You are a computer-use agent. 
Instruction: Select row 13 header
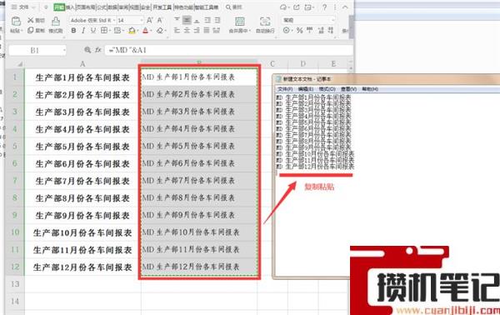tap(15, 284)
